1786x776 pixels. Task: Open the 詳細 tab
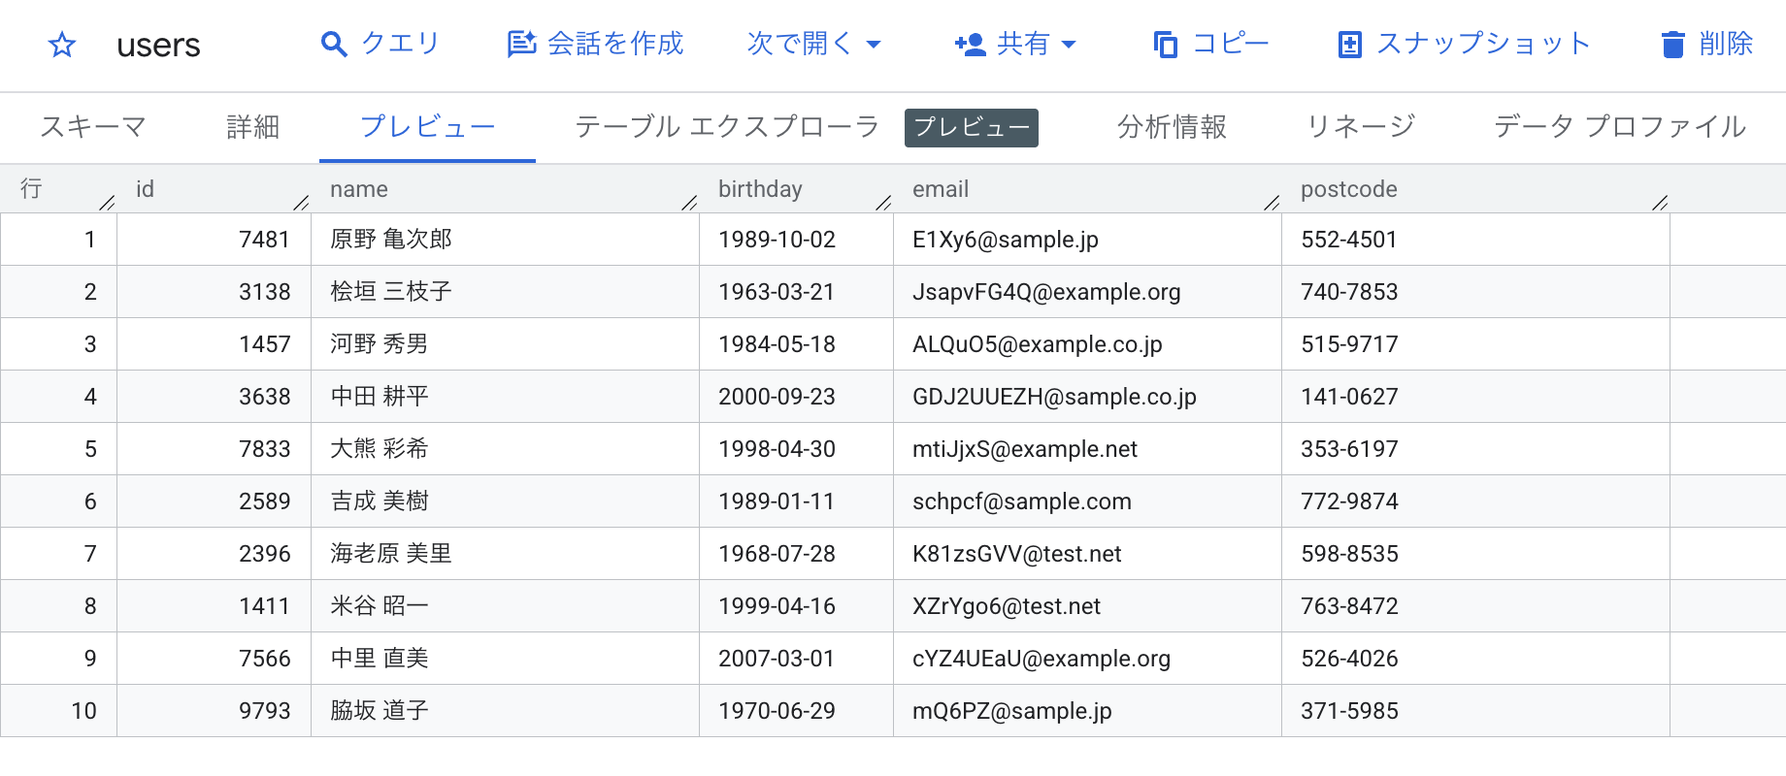click(x=252, y=127)
